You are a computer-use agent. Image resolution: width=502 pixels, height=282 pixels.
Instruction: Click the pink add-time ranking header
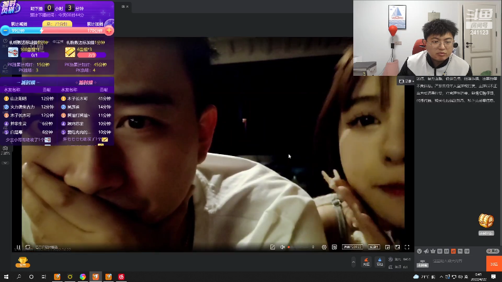pos(85,83)
